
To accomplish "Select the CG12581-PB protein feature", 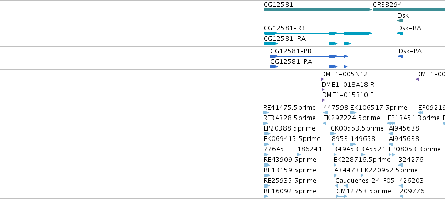I will point(309,56).
